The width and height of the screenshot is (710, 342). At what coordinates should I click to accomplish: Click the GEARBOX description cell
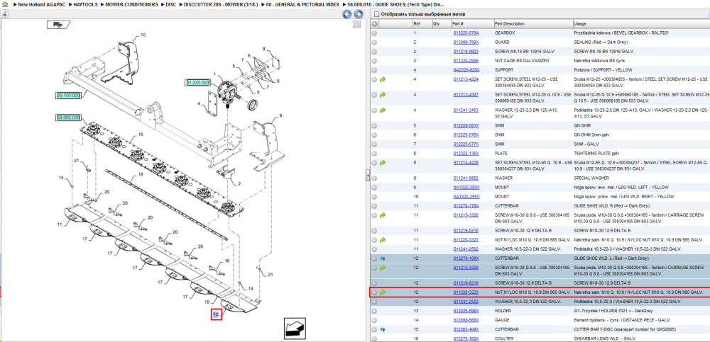pos(532,33)
